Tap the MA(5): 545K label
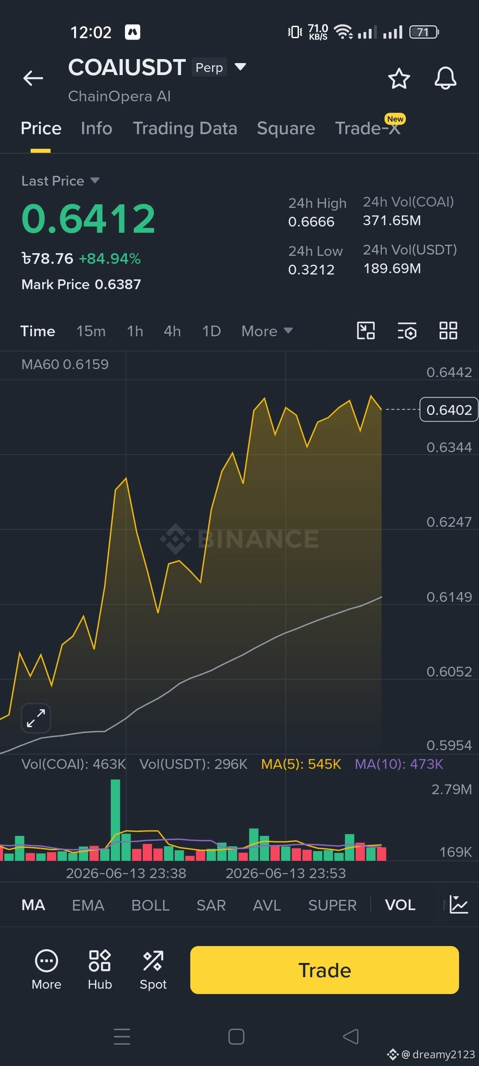 click(301, 764)
